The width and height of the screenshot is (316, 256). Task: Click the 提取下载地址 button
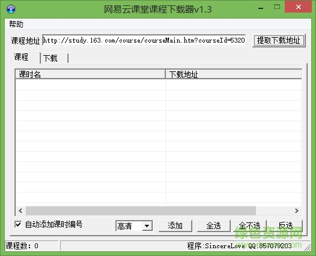click(279, 41)
